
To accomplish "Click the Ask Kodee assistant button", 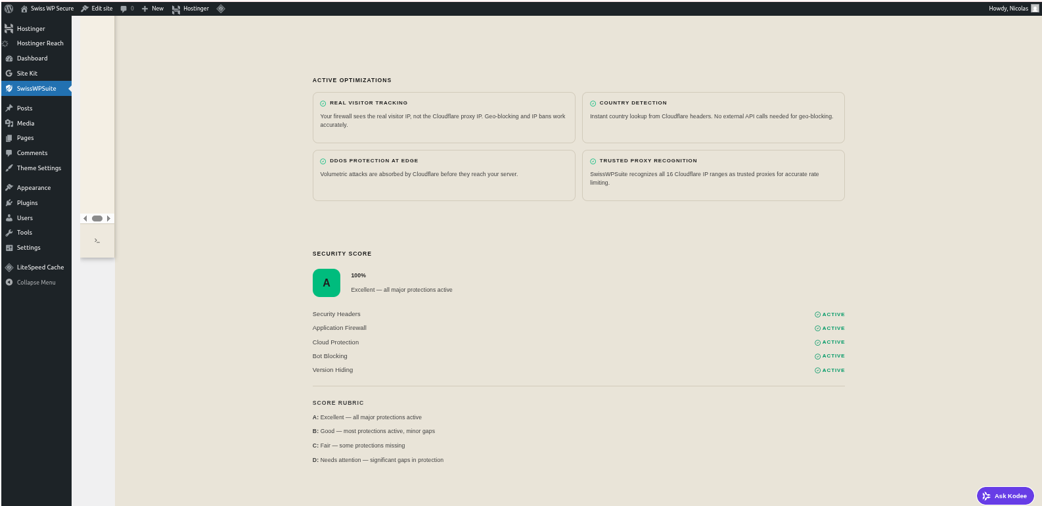I will point(1005,496).
